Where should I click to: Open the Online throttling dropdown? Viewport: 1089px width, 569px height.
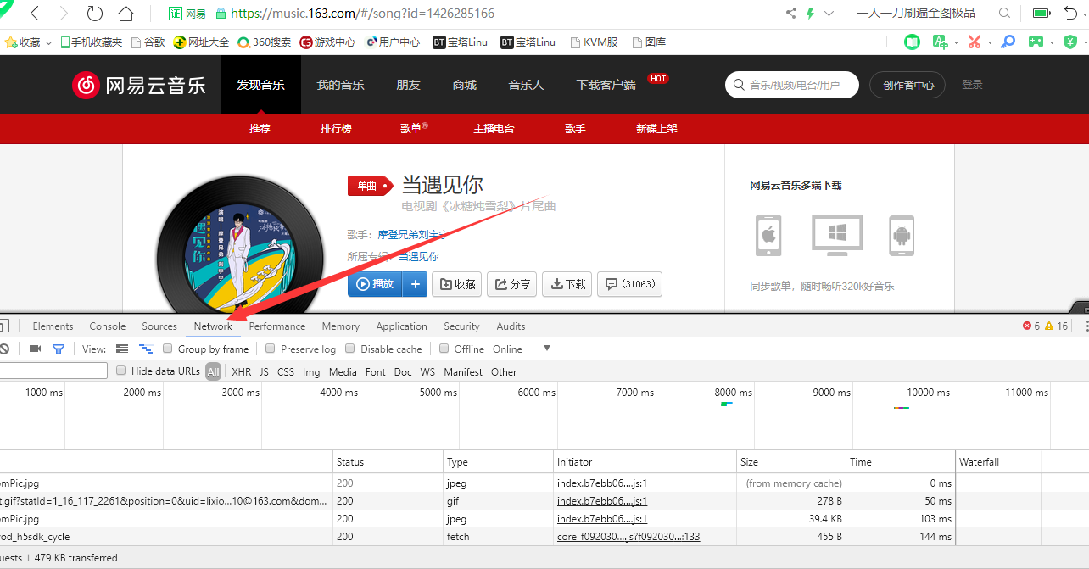click(x=546, y=349)
